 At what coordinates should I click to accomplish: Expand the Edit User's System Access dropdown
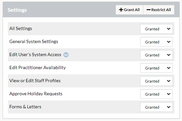click(x=156, y=55)
